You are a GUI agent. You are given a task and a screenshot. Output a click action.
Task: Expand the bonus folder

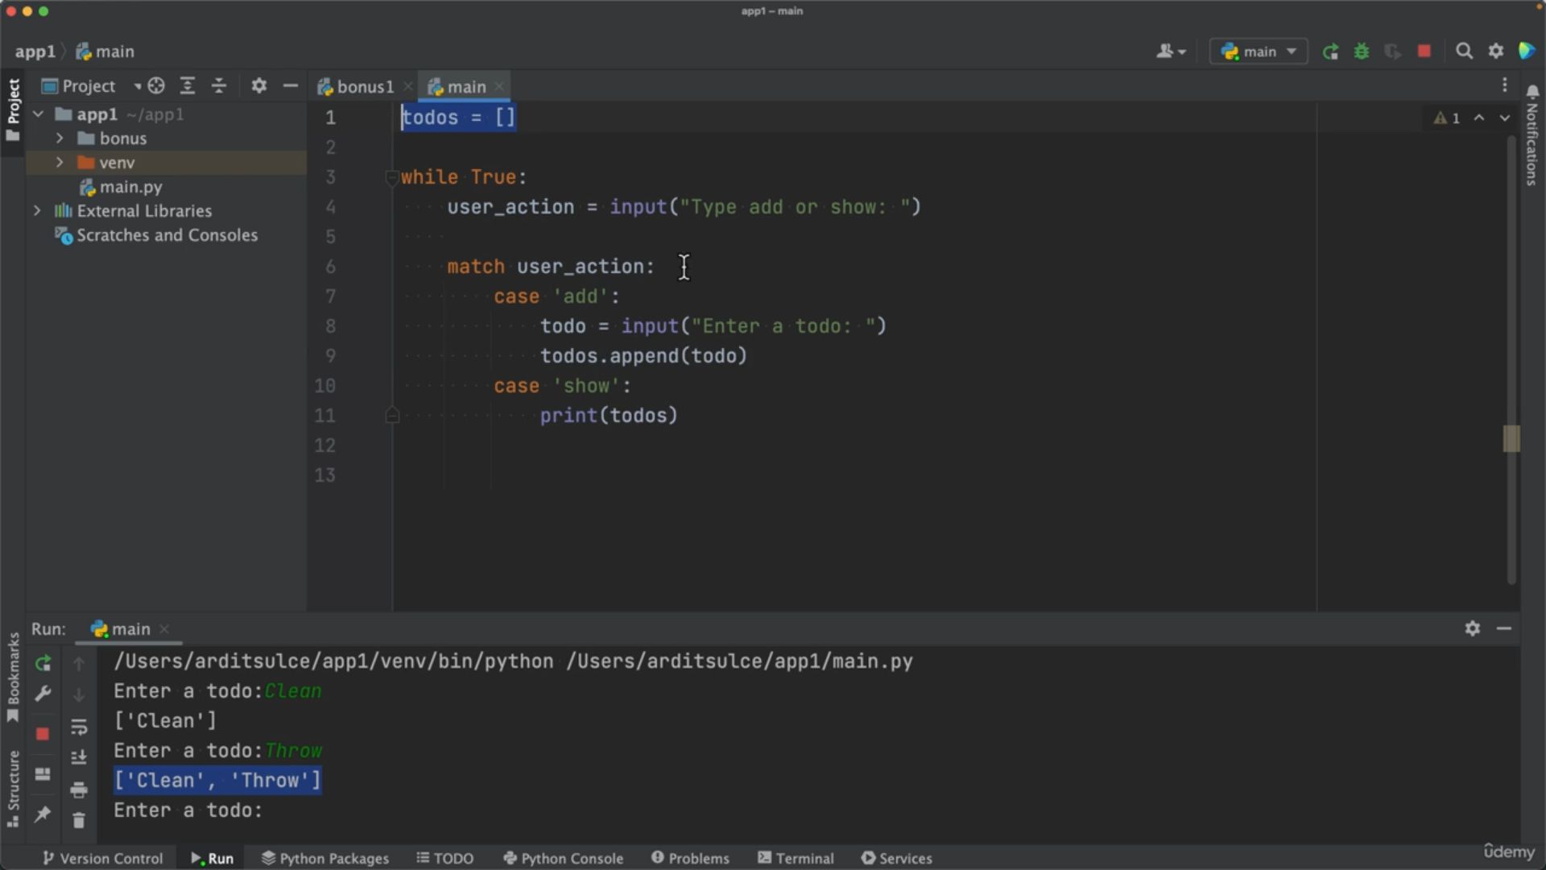coord(60,139)
